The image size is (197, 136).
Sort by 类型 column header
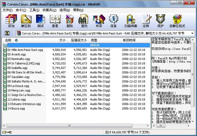[x=105, y=40]
